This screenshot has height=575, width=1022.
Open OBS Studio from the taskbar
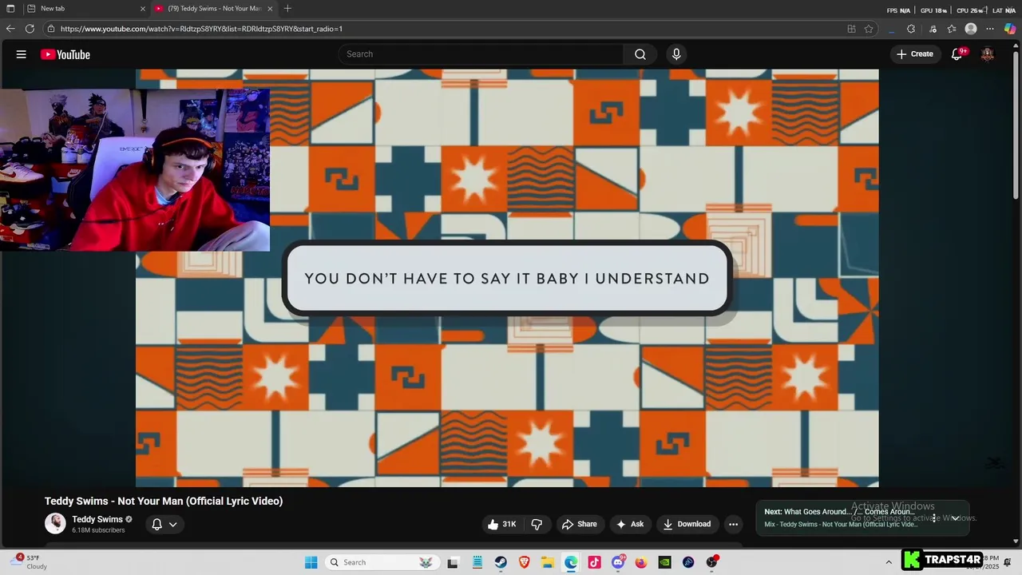click(x=712, y=562)
